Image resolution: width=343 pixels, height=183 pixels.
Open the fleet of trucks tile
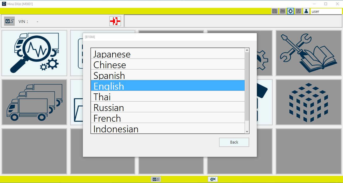tap(34, 102)
